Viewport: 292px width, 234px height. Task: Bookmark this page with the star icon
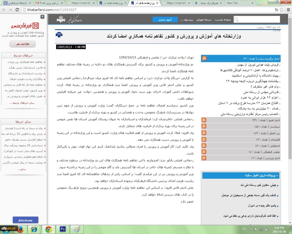pos(281,10)
